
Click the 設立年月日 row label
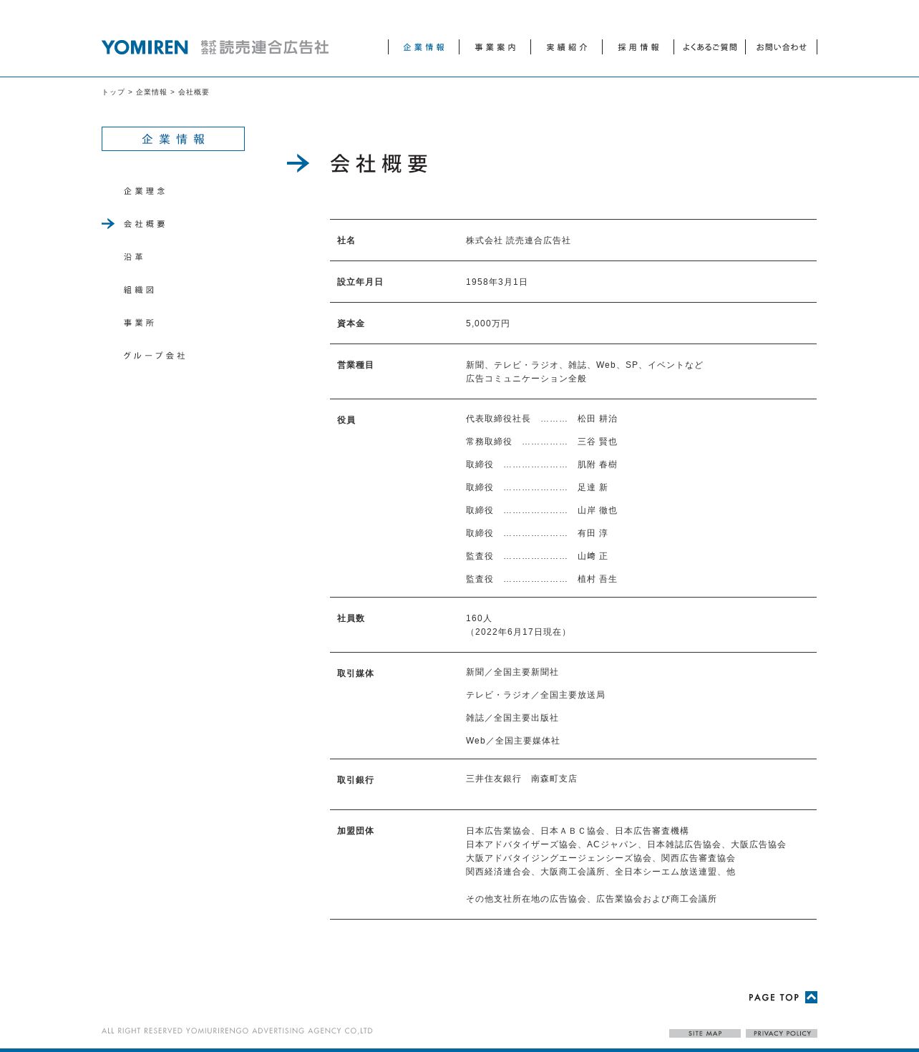360,282
